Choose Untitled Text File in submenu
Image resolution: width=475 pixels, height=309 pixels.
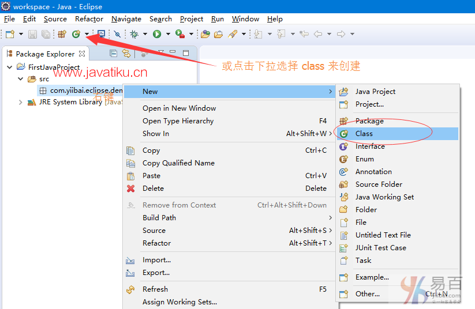[398, 235]
